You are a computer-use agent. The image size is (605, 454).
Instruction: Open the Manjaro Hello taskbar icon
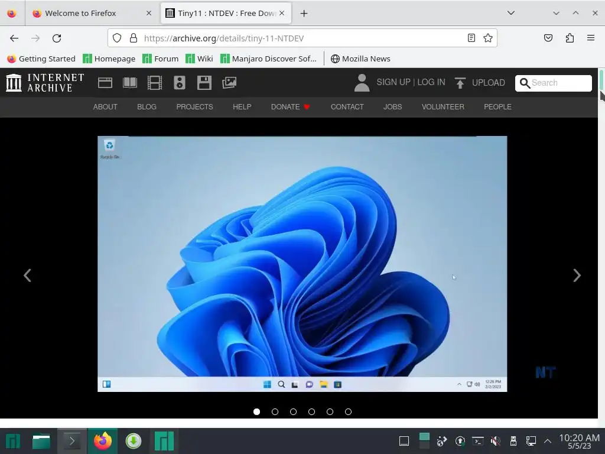click(x=164, y=441)
